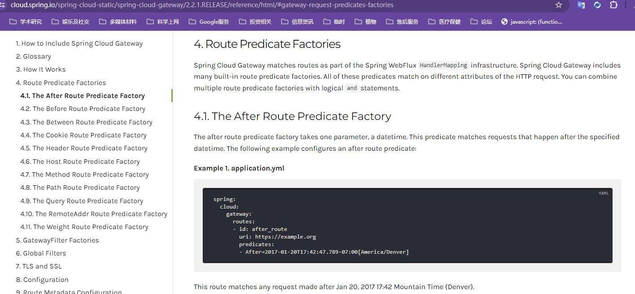Open the 学术研究 bookmark folder
This screenshot has height=294, width=635.
26,21
